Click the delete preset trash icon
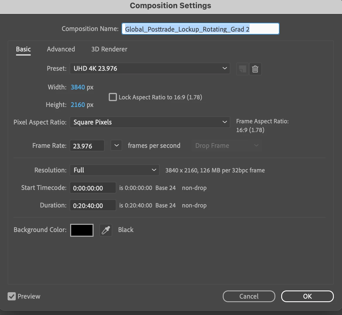 (x=255, y=69)
